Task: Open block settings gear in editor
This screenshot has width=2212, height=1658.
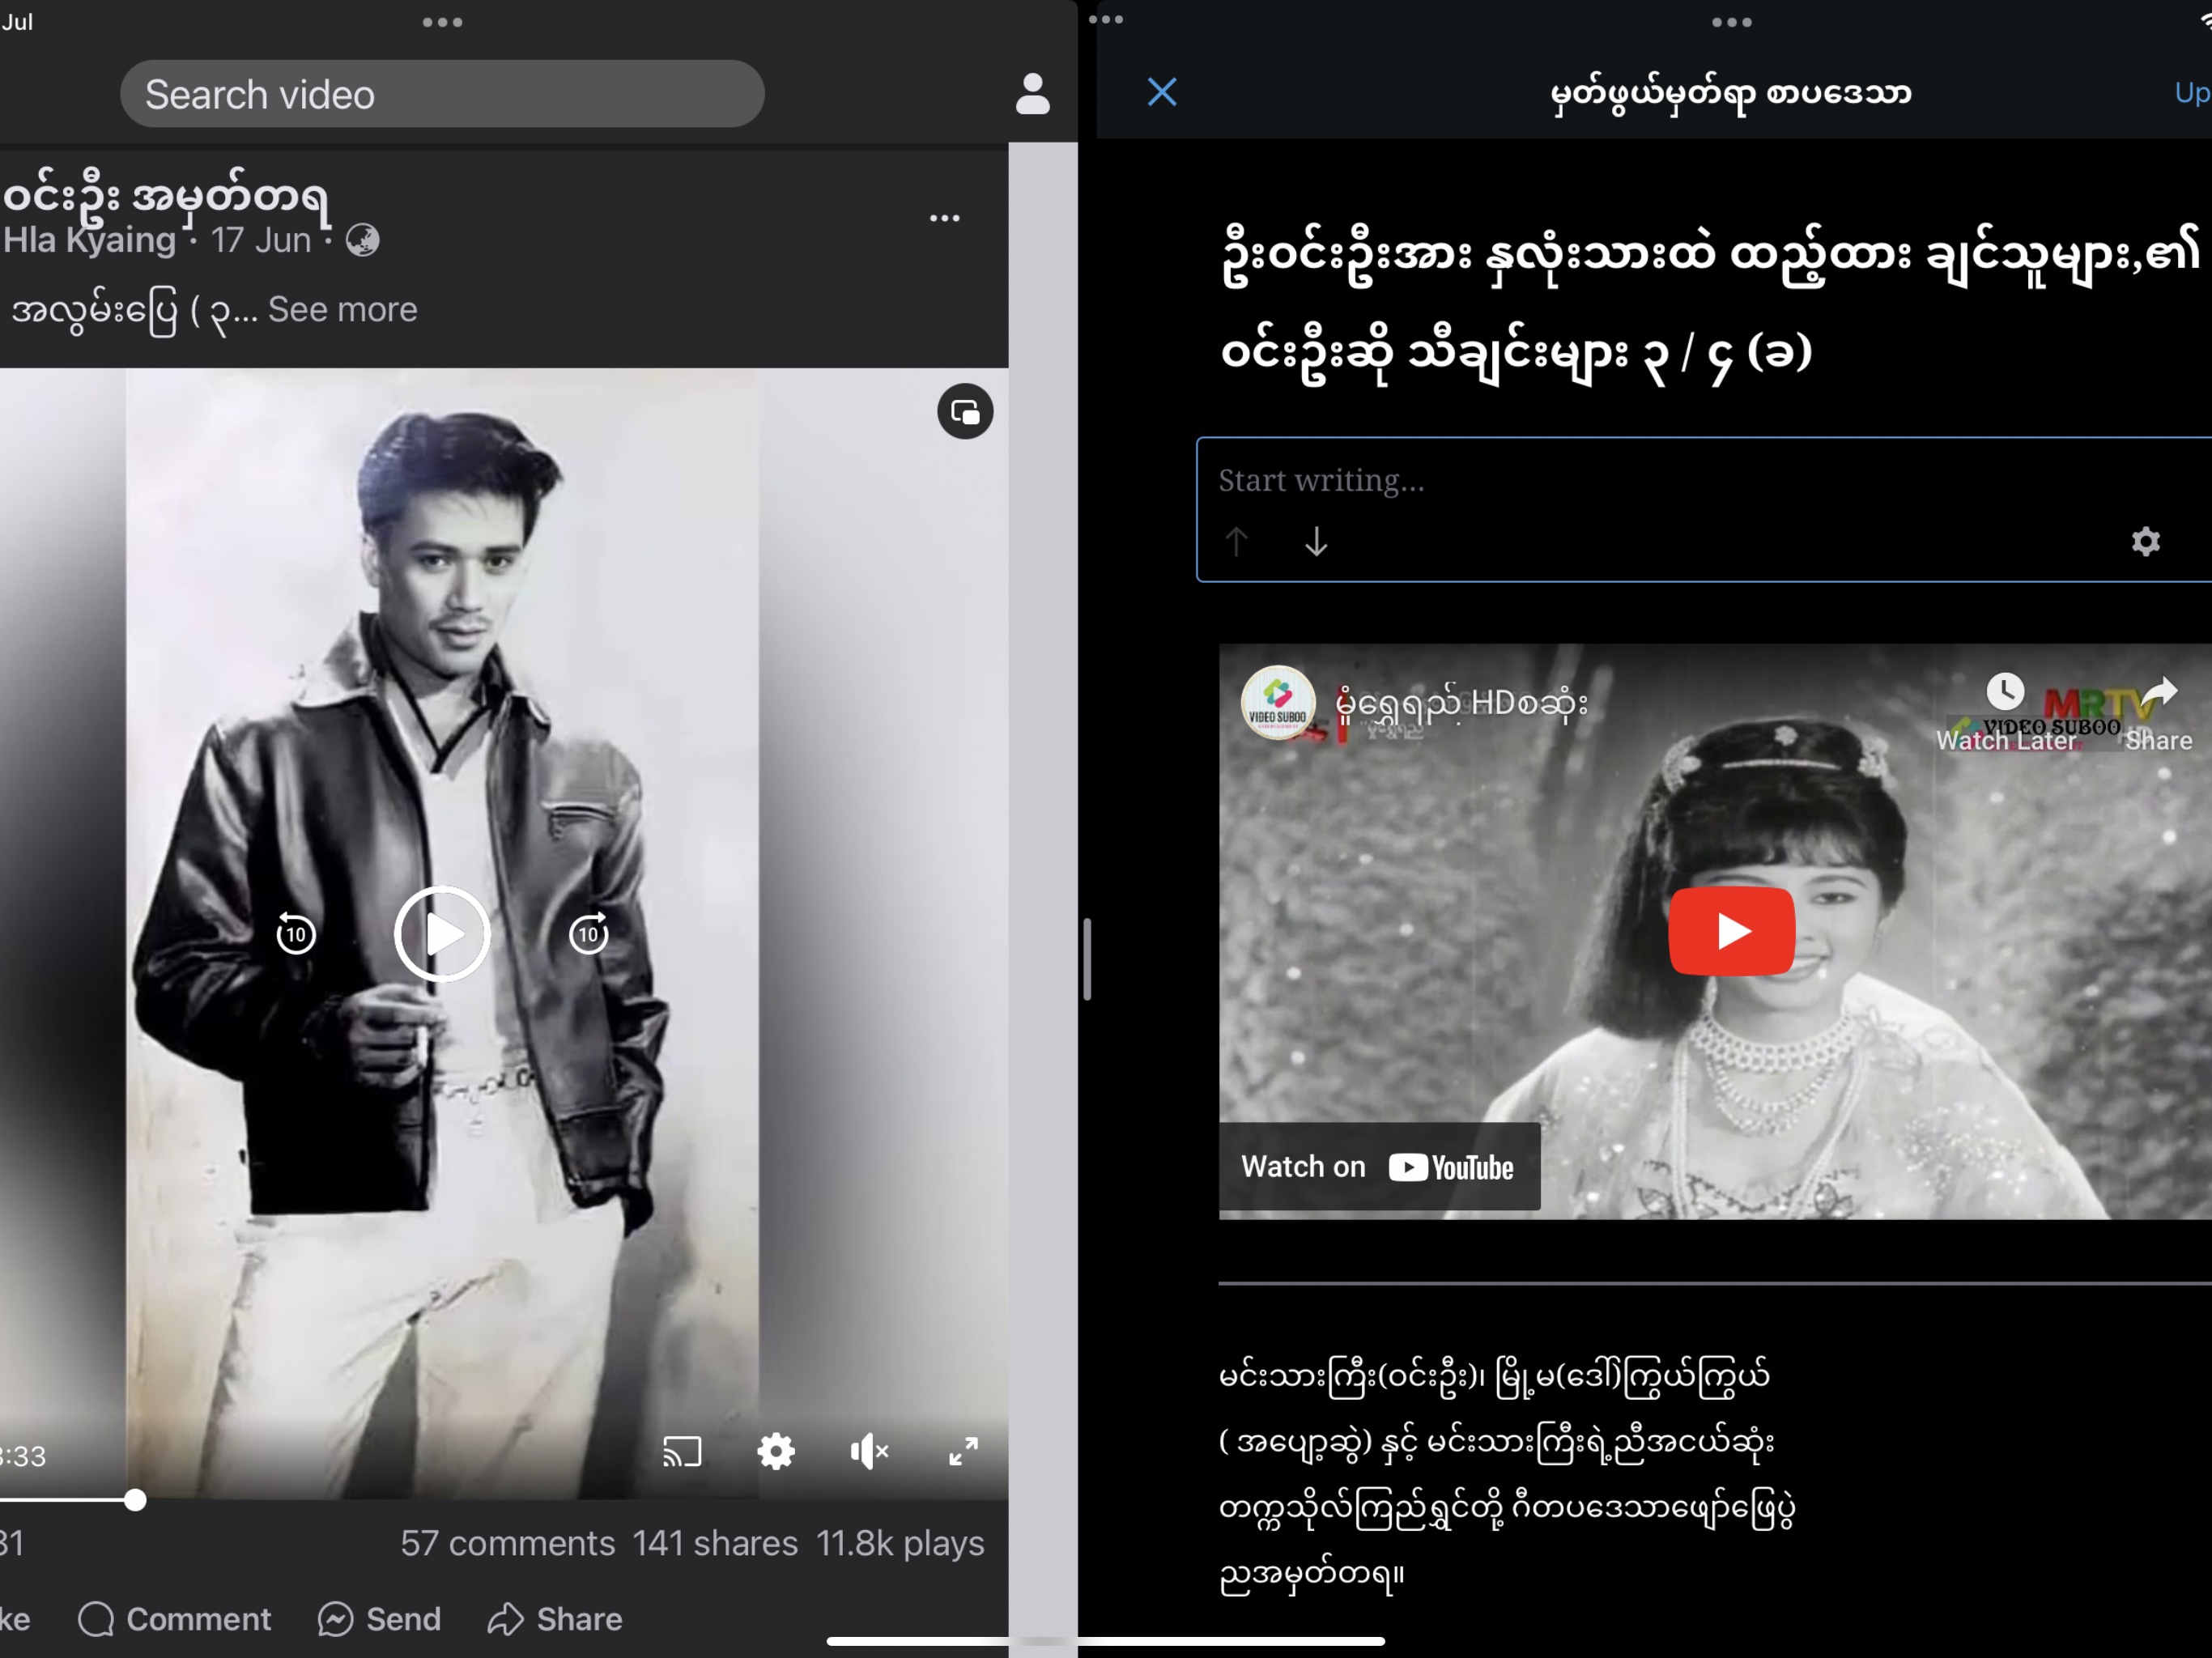Action: pyautogui.click(x=2145, y=541)
